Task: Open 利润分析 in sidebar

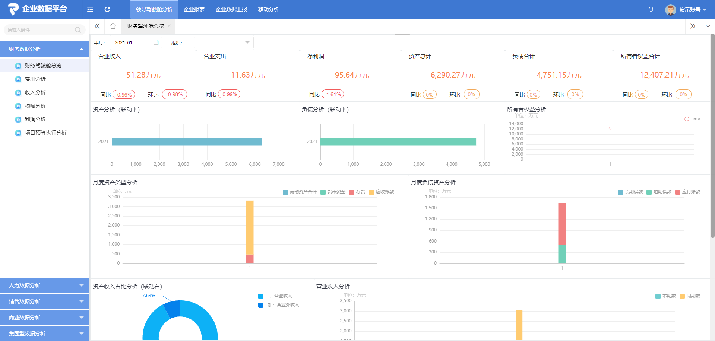Action: pyautogui.click(x=45, y=119)
